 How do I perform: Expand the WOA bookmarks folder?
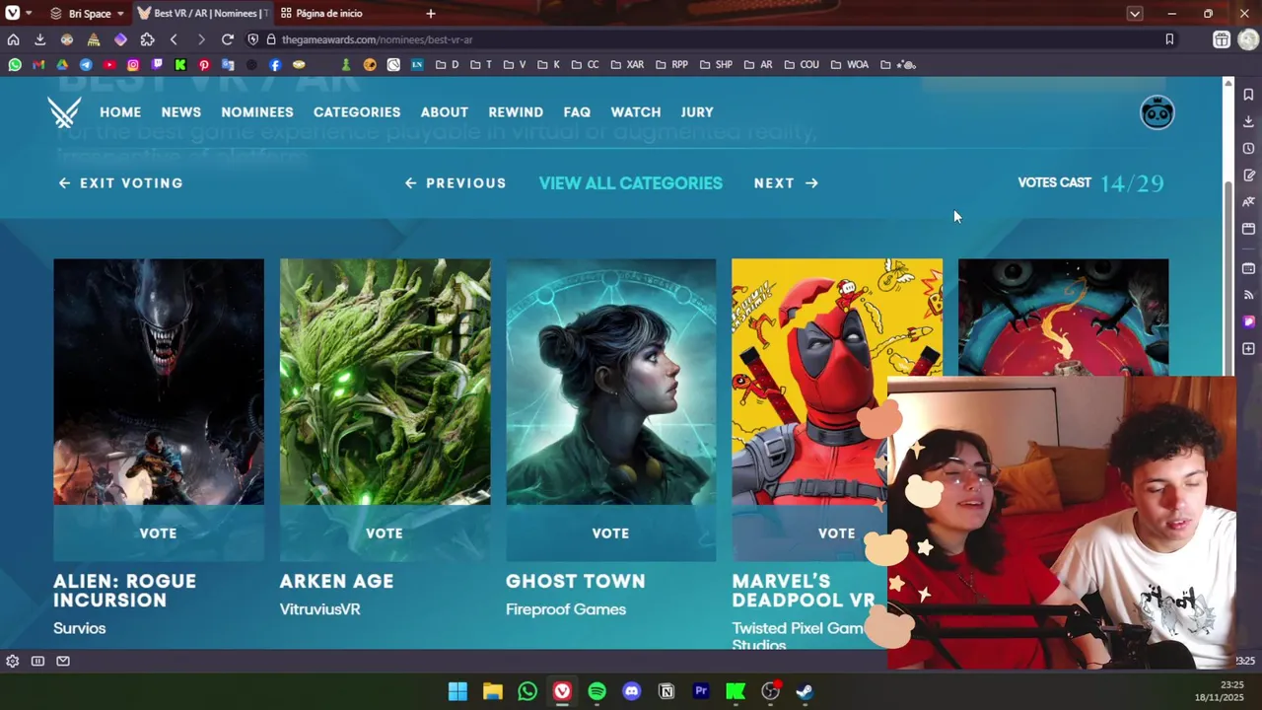[849, 64]
